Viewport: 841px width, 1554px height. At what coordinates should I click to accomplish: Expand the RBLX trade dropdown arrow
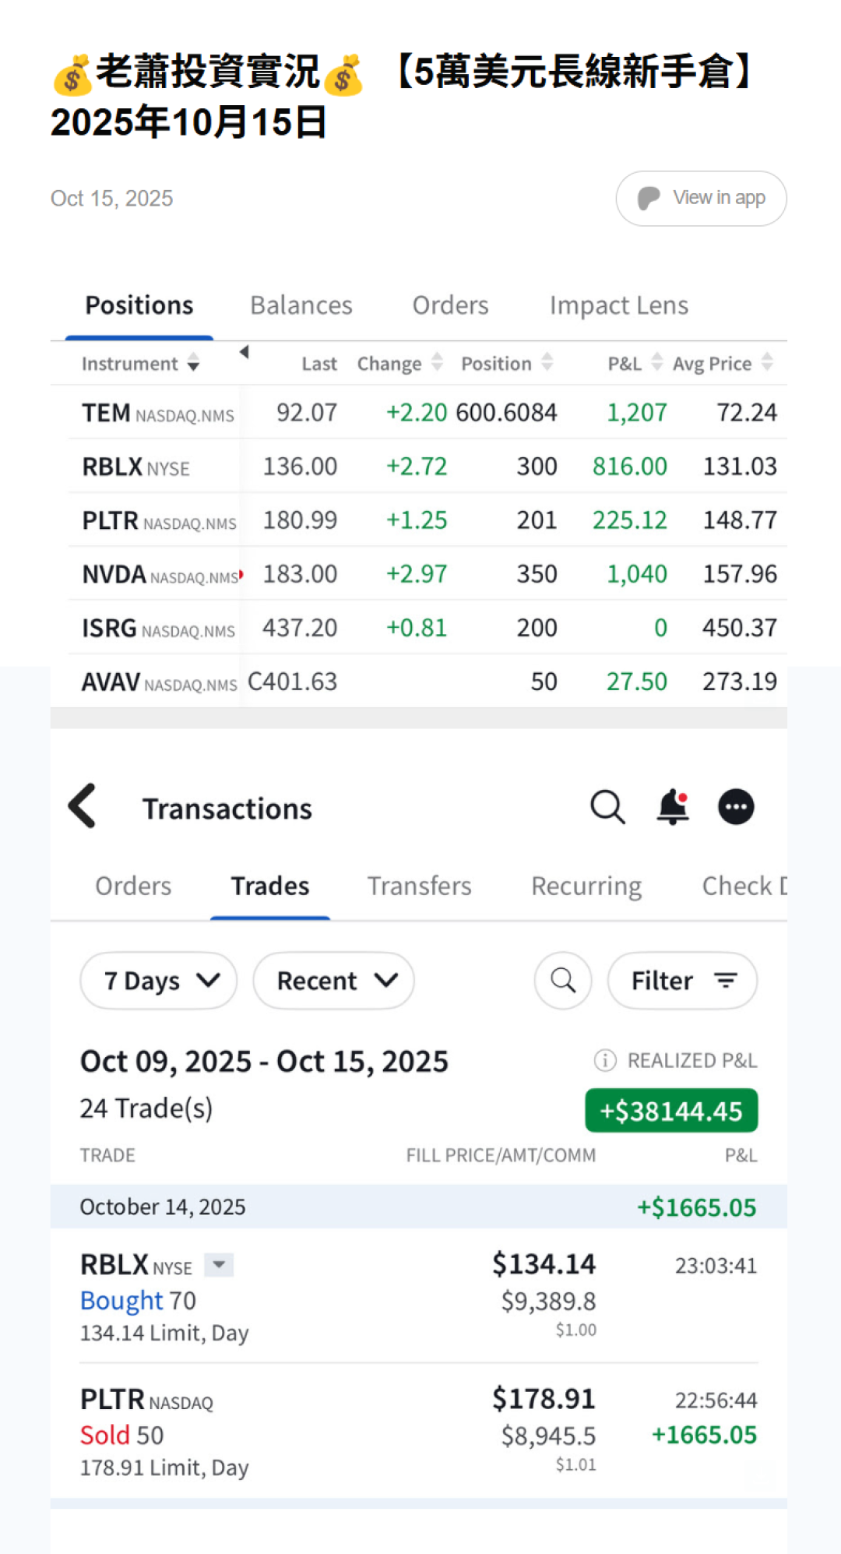[x=219, y=1265]
